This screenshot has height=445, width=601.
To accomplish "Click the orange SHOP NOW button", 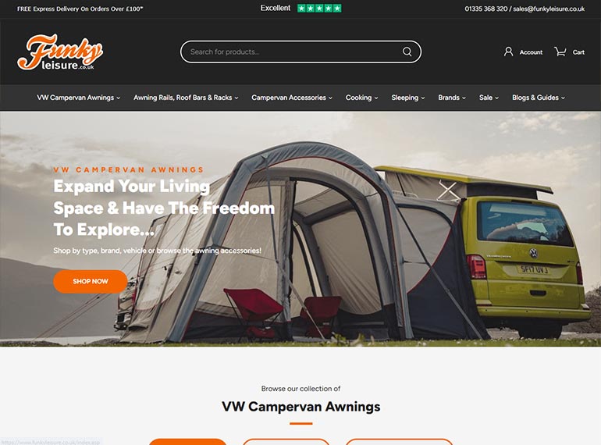I will [x=91, y=281].
